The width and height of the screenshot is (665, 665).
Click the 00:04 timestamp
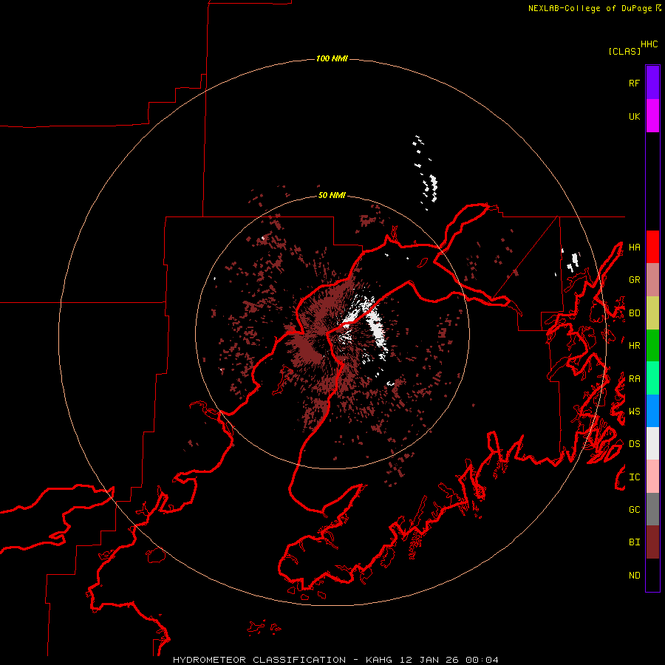click(x=482, y=660)
